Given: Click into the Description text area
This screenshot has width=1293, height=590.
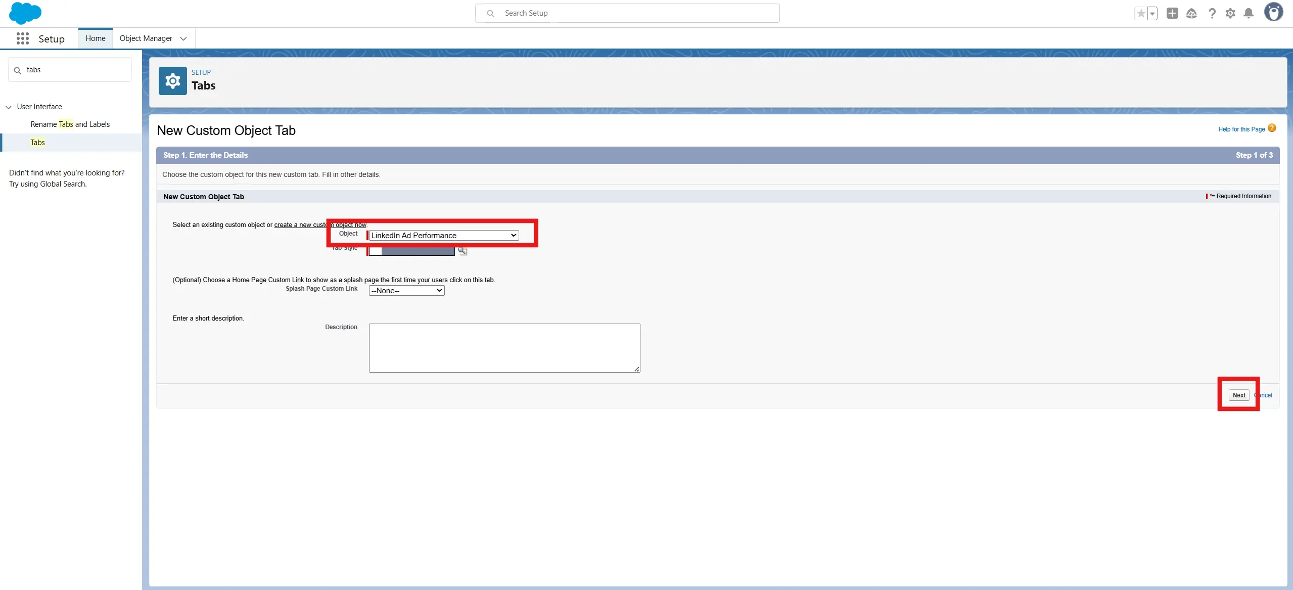Looking at the screenshot, I should click(504, 348).
